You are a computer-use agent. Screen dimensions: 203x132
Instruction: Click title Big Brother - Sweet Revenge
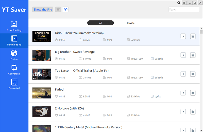click(x=75, y=52)
